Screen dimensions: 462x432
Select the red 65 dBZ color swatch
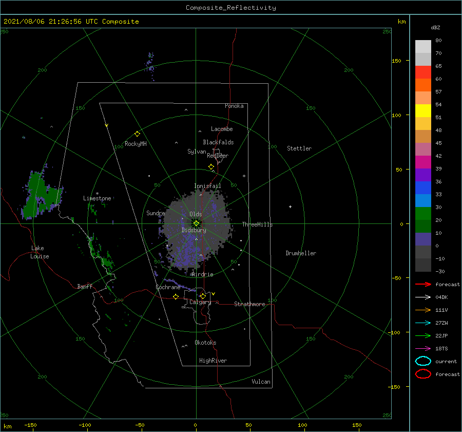423,72
